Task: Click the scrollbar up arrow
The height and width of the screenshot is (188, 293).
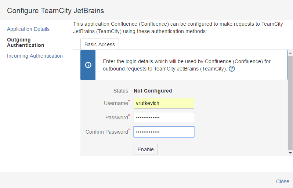Action: (x=290, y=53)
